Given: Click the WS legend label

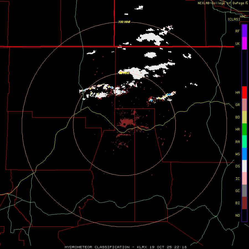Looking at the screenshot, I should (237, 154).
